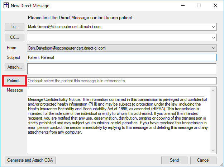Screen dimensions: 224x167
Task: Click the message scrollbar up arrow
Action: coord(213,91)
